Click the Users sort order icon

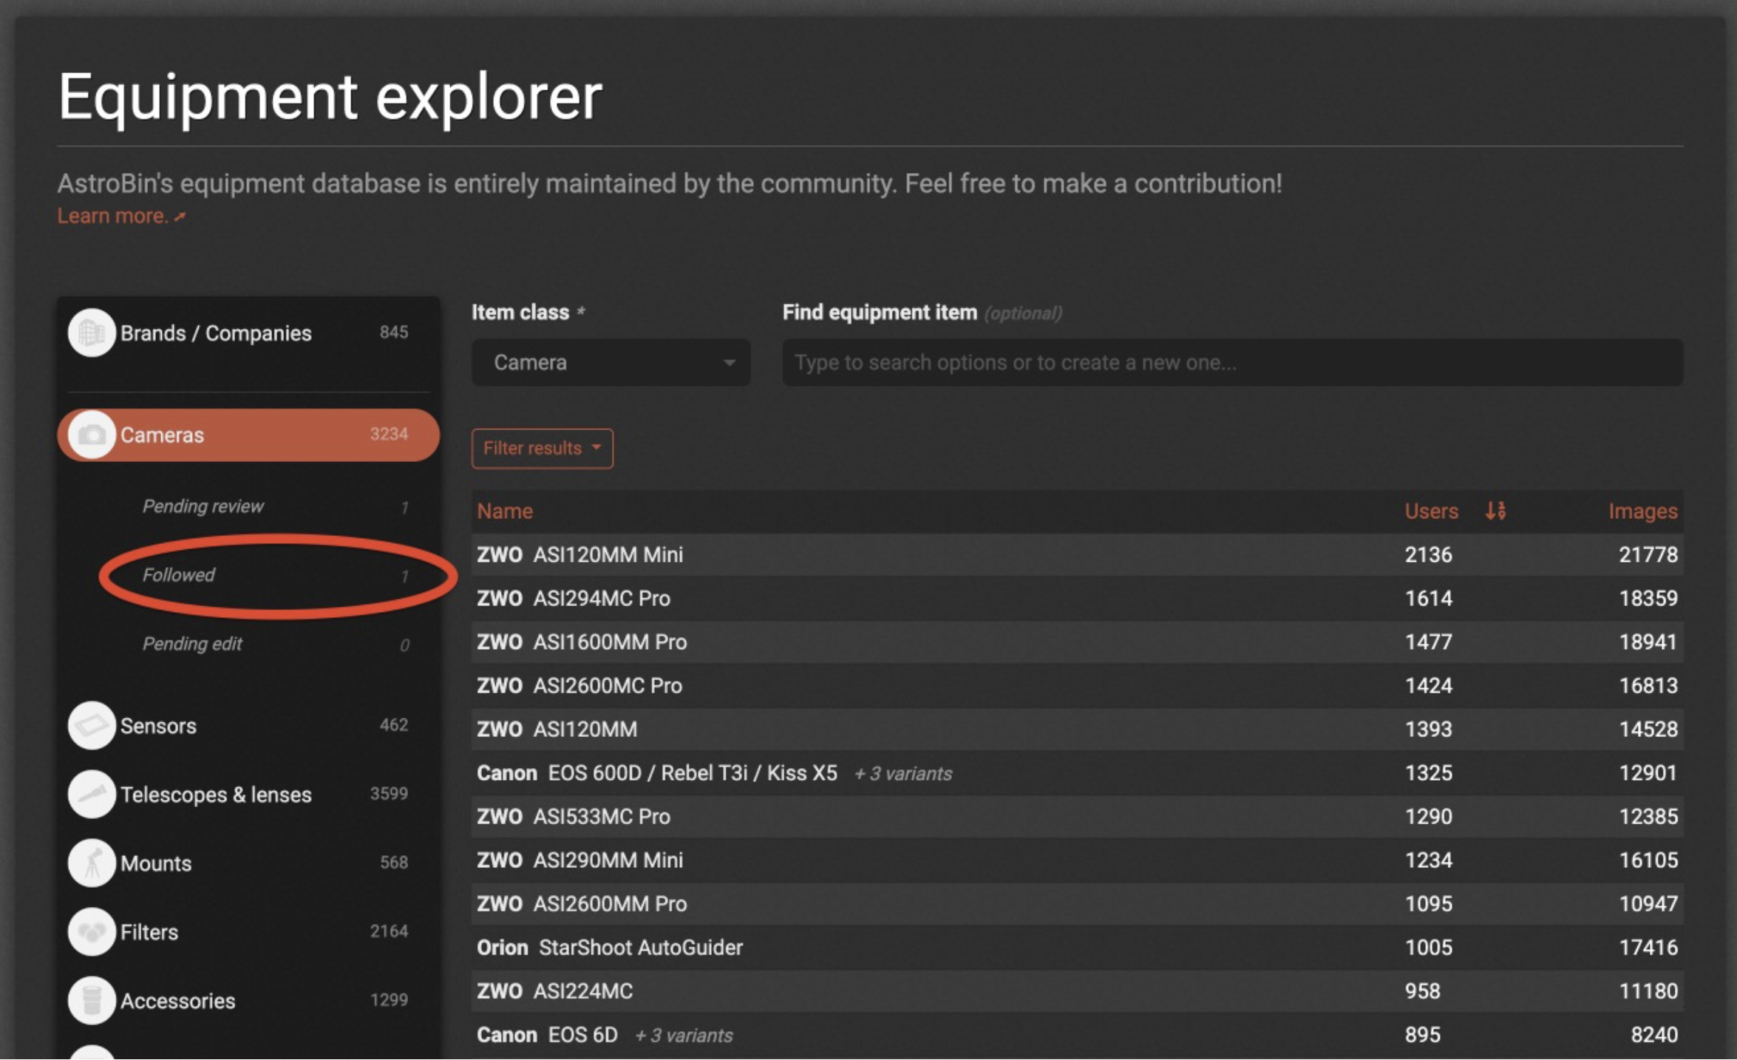pos(1495,511)
